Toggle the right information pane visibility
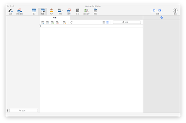Screen dimensions: 186x123 [x=160, y=11]
